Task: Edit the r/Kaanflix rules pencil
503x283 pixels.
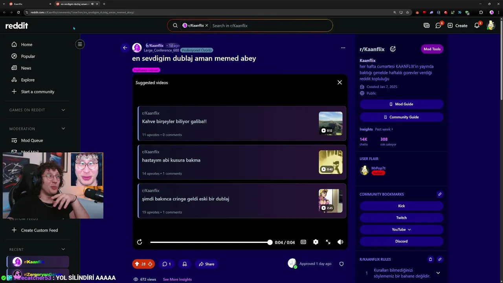Action: (440, 259)
